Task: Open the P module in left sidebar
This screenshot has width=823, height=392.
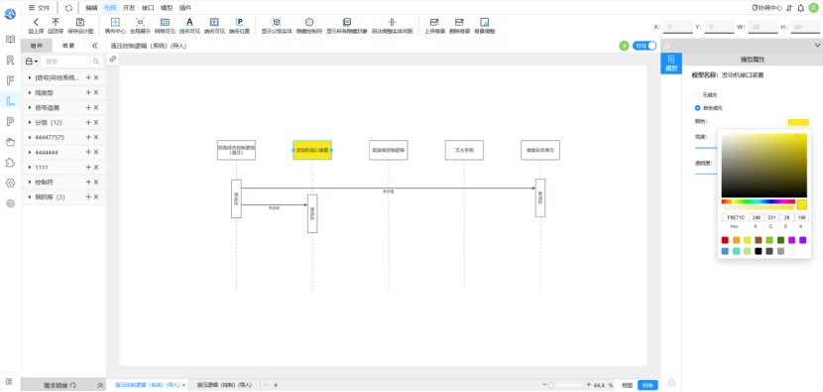Action: click(x=10, y=121)
